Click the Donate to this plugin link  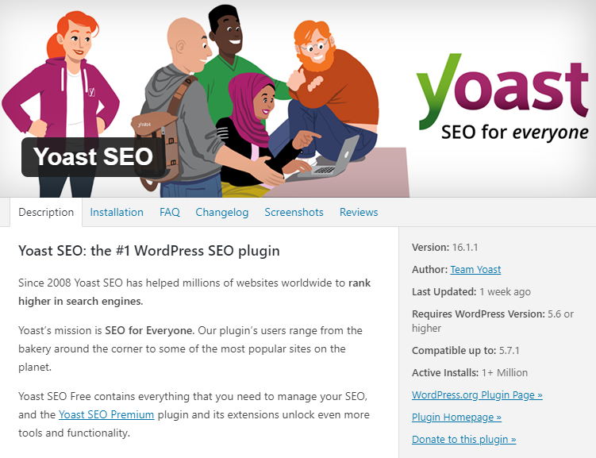463,439
